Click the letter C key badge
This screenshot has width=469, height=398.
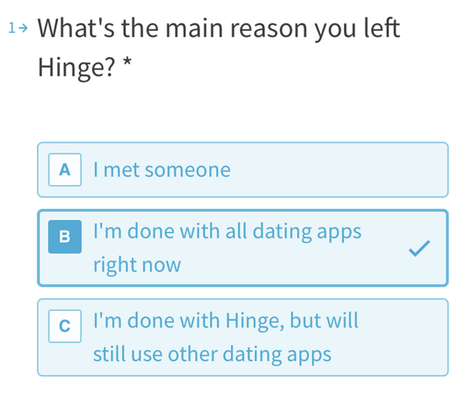coord(64,326)
